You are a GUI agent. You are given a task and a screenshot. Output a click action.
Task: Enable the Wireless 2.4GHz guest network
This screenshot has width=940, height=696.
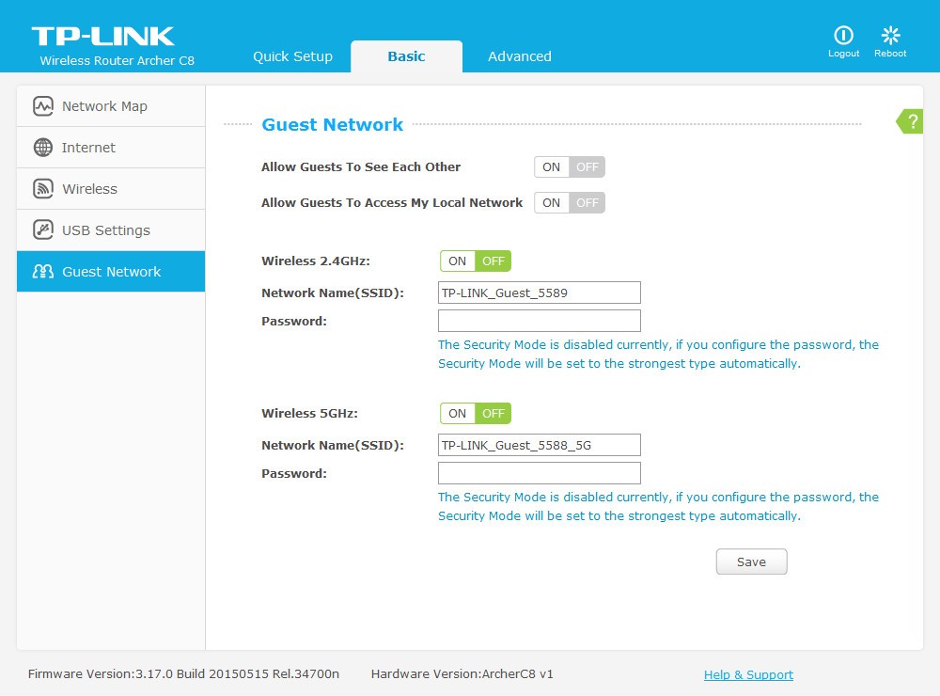458,261
